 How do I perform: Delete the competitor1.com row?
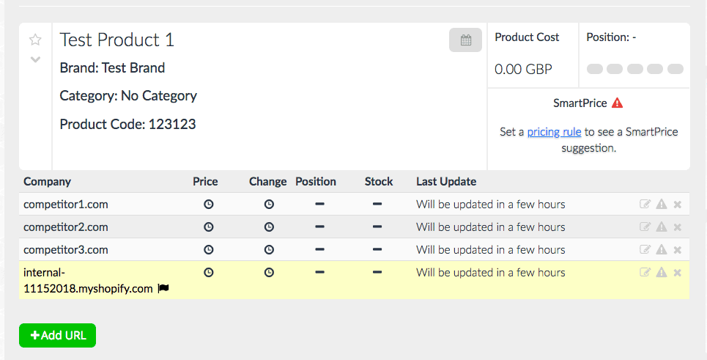point(678,205)
